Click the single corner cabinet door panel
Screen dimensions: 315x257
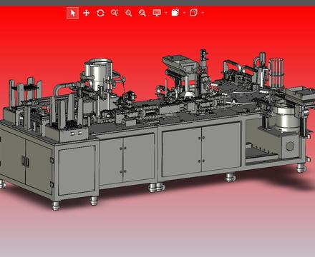[77, 170]
